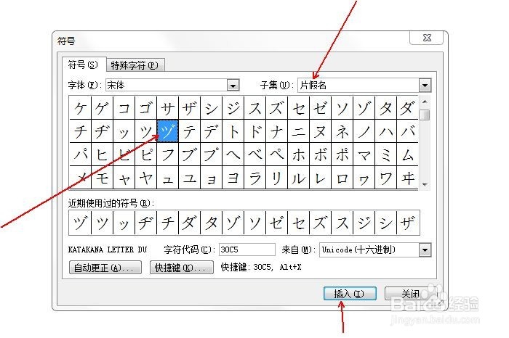Click the 自动更正(A)... button

105,268
